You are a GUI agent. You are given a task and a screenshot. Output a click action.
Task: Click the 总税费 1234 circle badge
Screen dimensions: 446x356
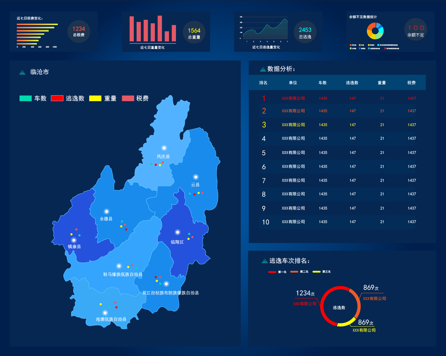point(79,31)
